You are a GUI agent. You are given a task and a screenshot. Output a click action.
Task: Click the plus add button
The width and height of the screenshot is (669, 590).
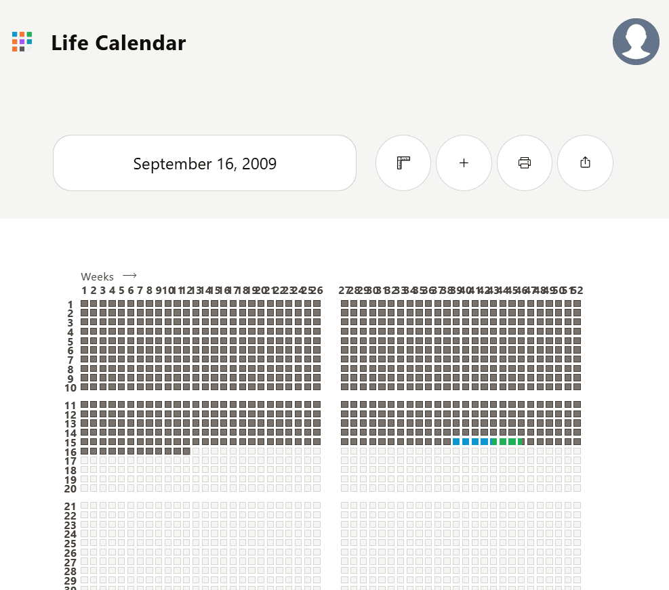point(464,163)
